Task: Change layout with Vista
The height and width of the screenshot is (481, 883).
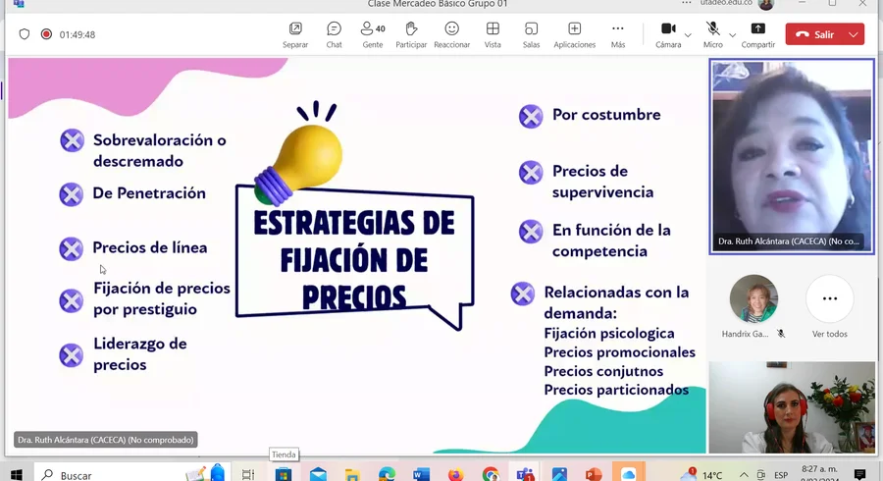Action: pos(493,34)
